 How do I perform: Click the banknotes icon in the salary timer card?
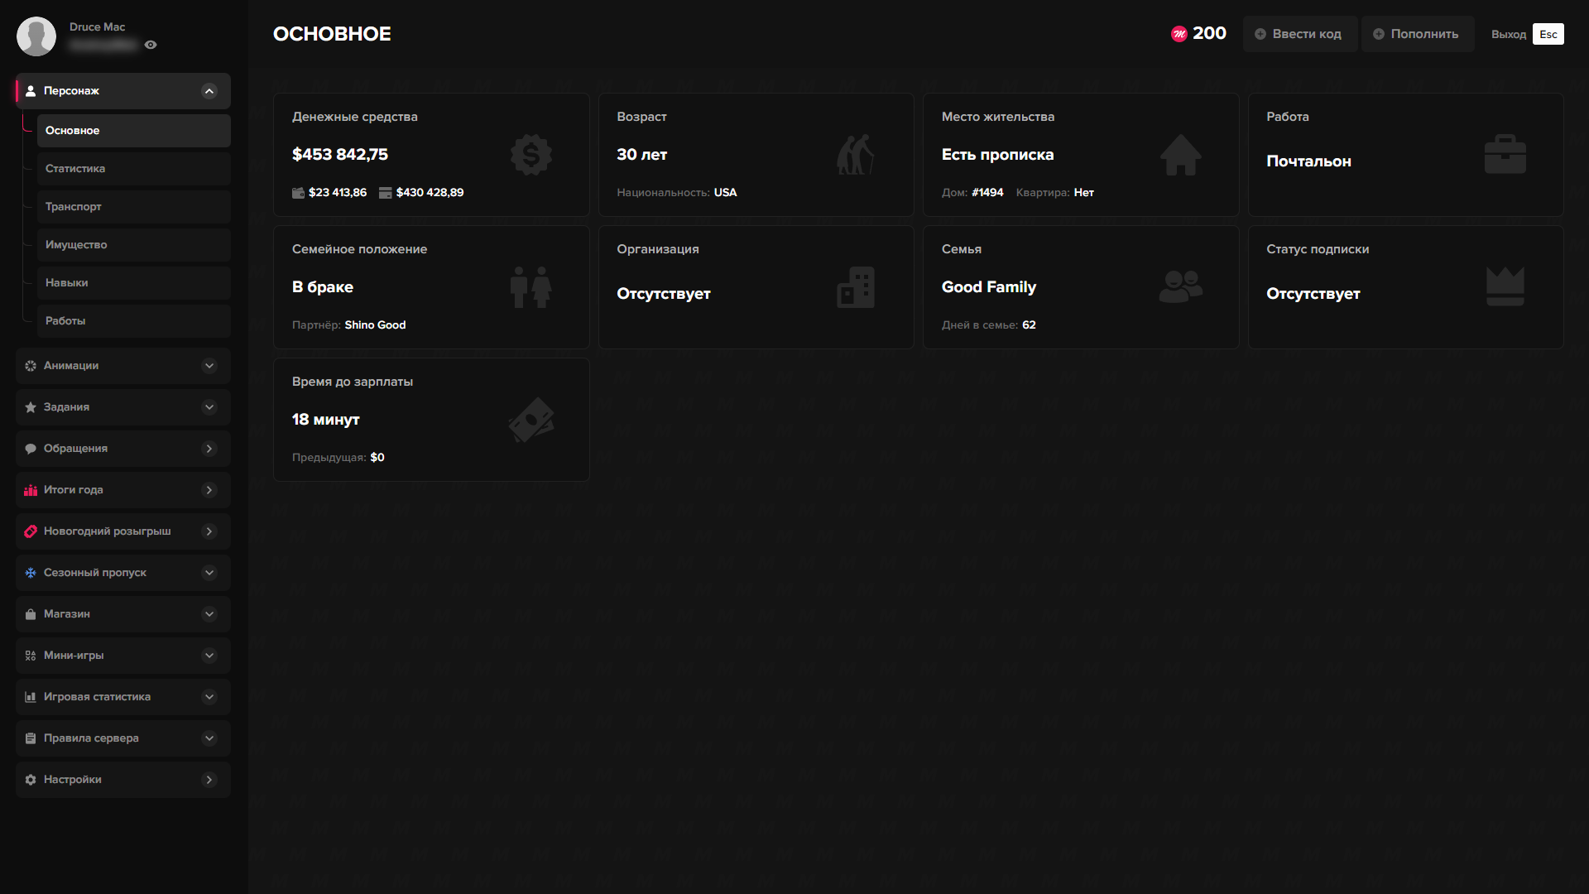coord(530,420)
